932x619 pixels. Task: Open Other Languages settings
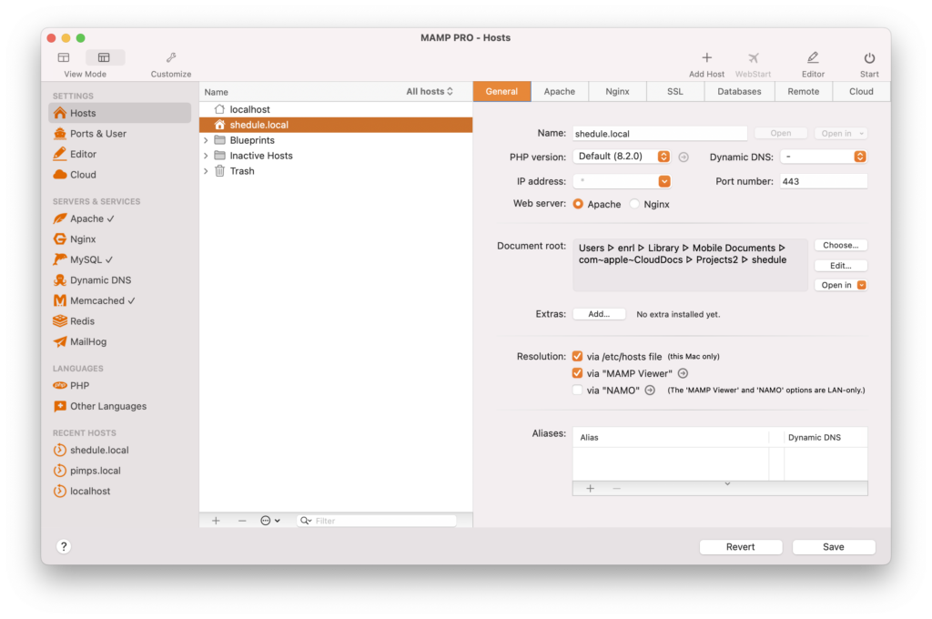[x=119, y=406]
